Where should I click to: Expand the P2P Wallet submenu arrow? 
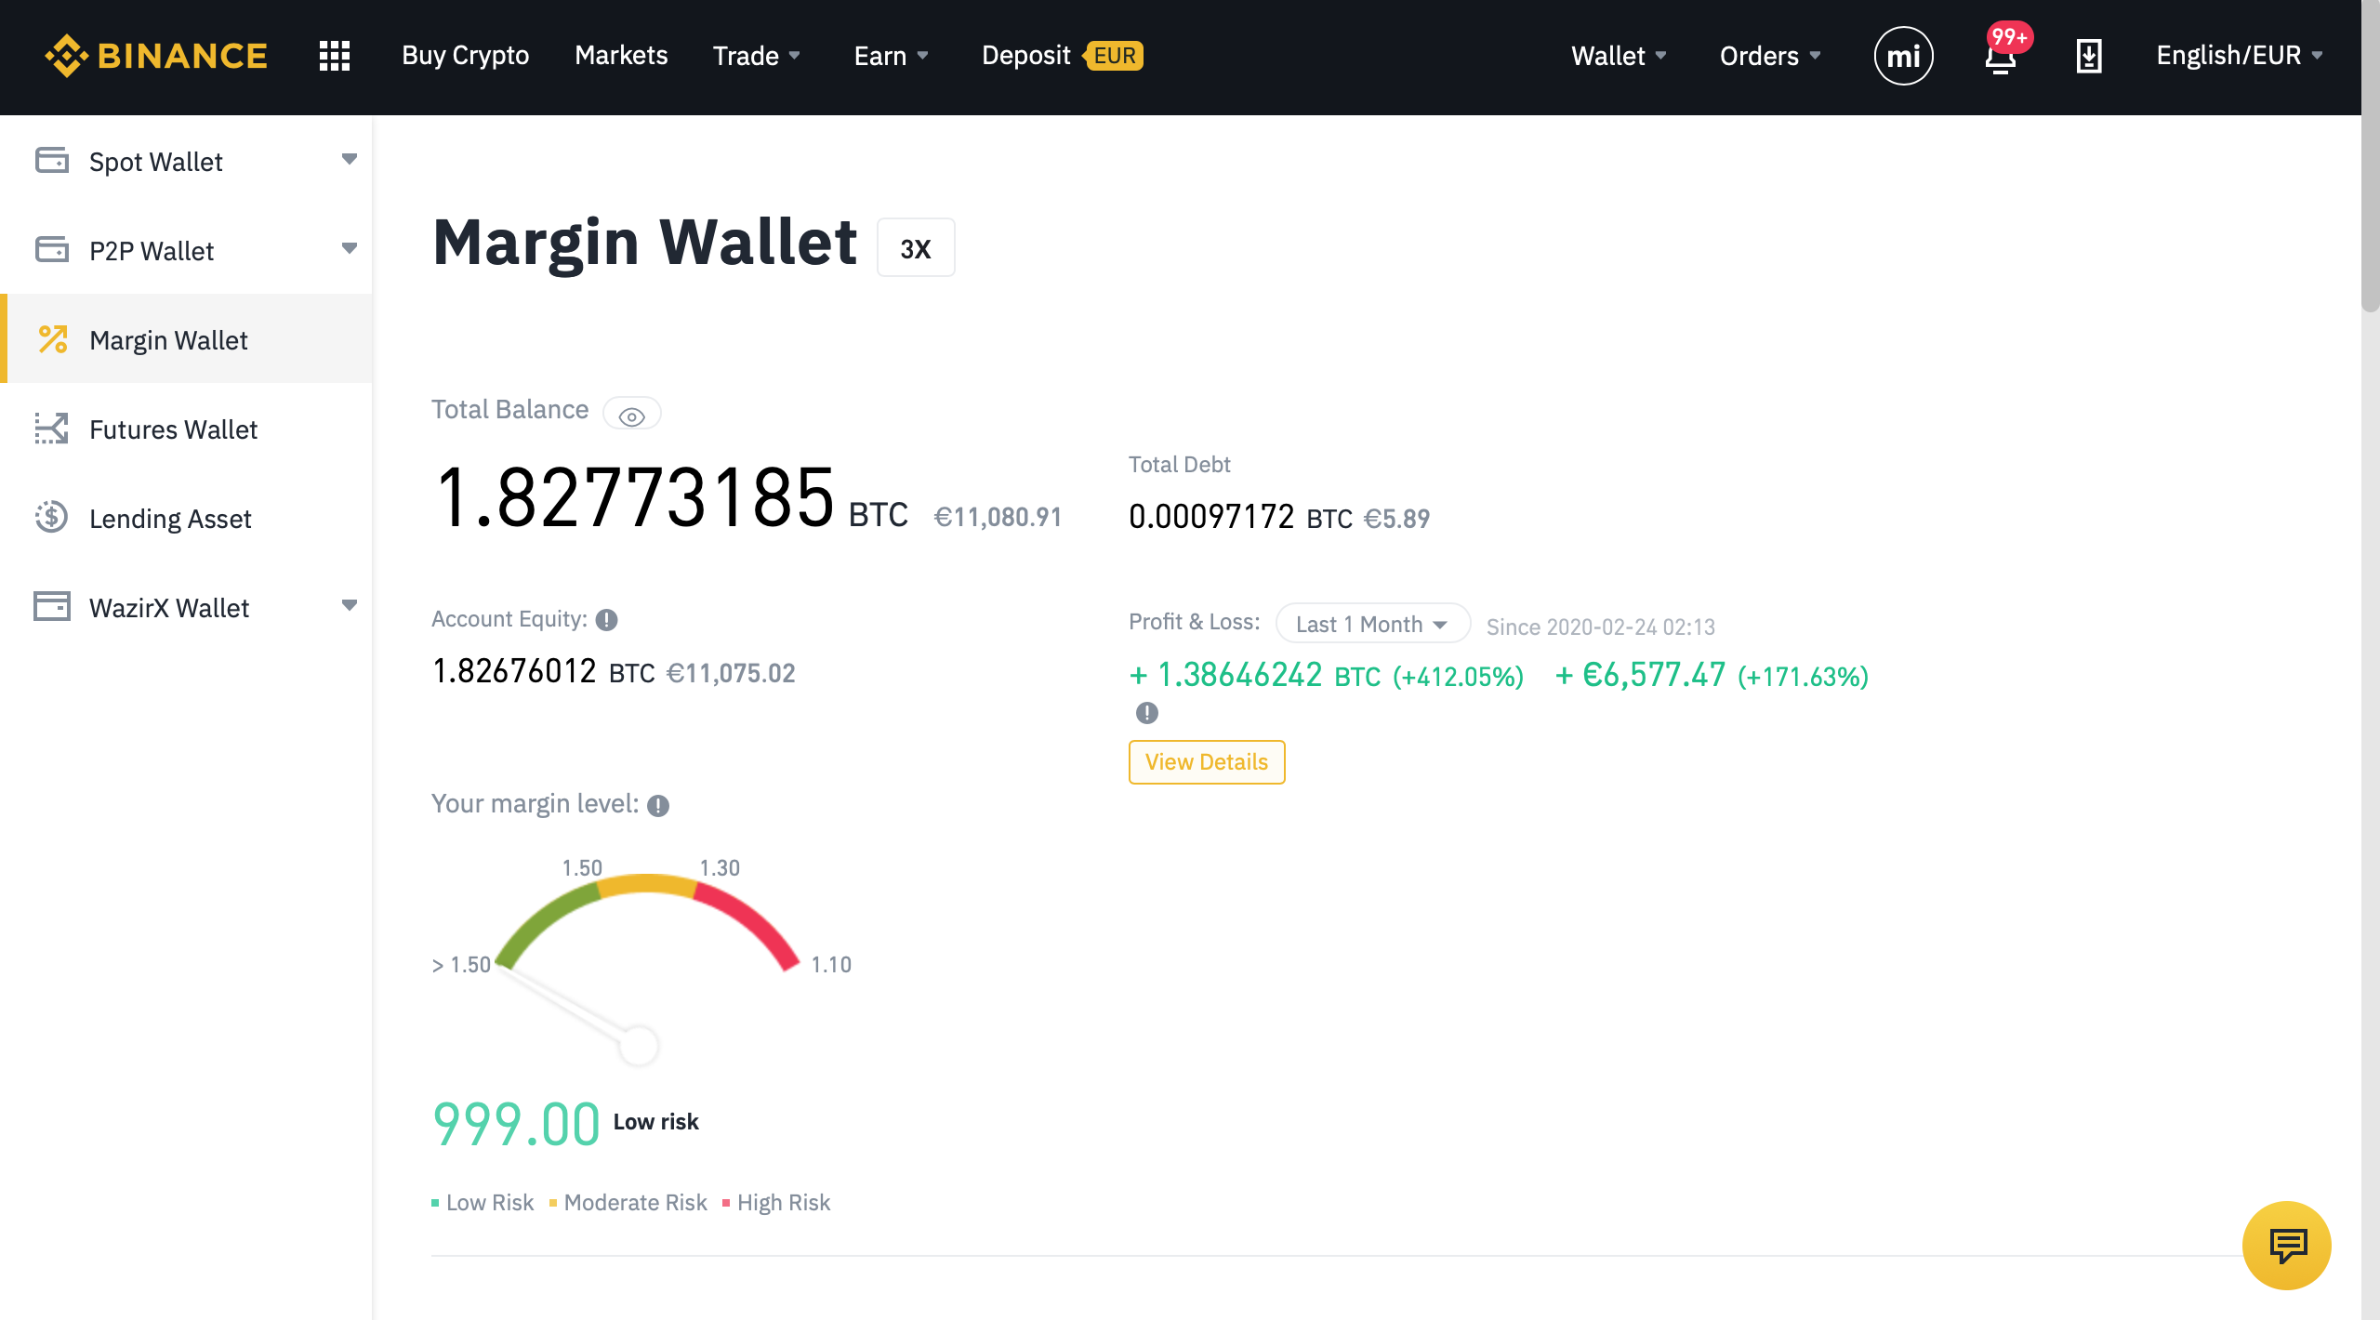350,249
